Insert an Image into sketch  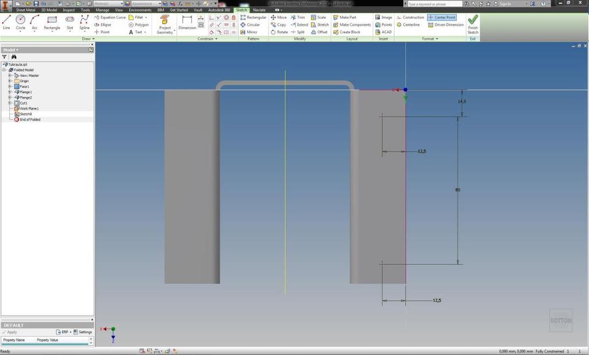click(384, 17)
